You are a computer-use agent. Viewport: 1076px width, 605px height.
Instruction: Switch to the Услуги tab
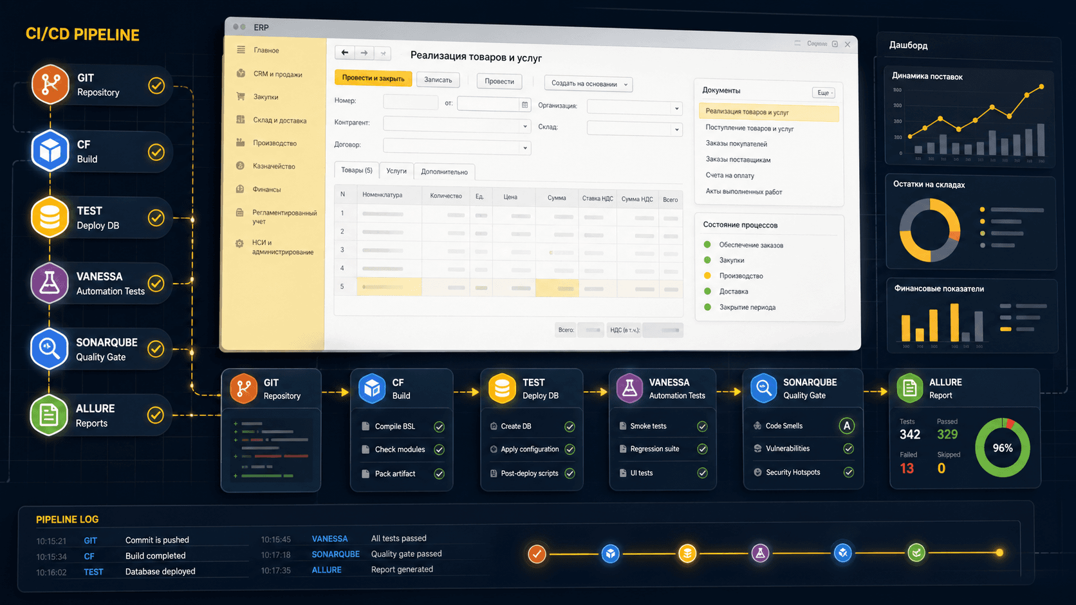tap(396, 171)
